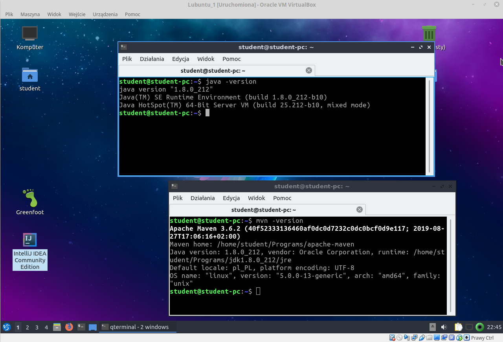Click the VirtualBox recording status icon
This screenshot has height=342, width=503.
point(444,338)
